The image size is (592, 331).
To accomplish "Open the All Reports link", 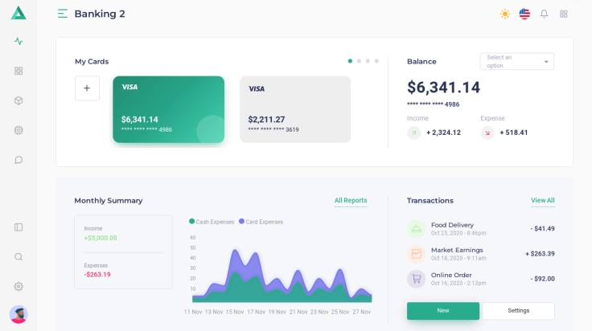I will tap(350, 201).
